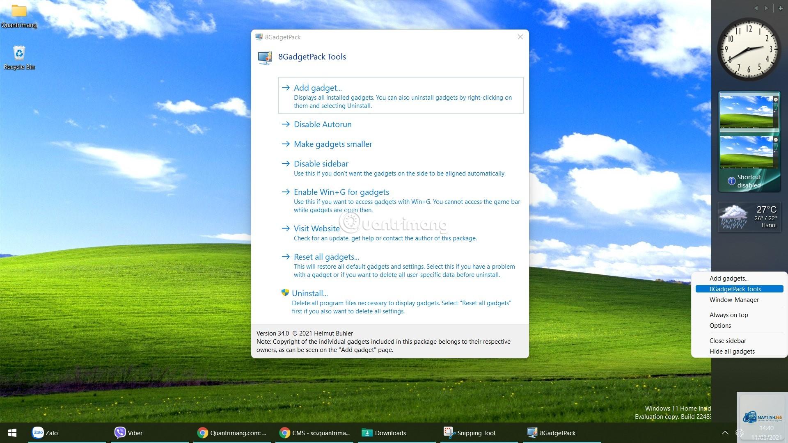Open Snipping Tool from the taskbar

pyautogui.click(x=479, y=433)
